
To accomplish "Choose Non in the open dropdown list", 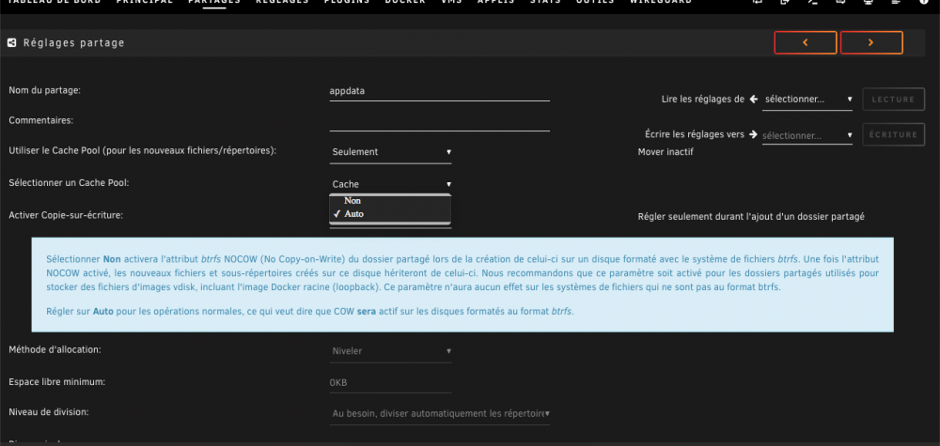I will (x=390, y=201).
